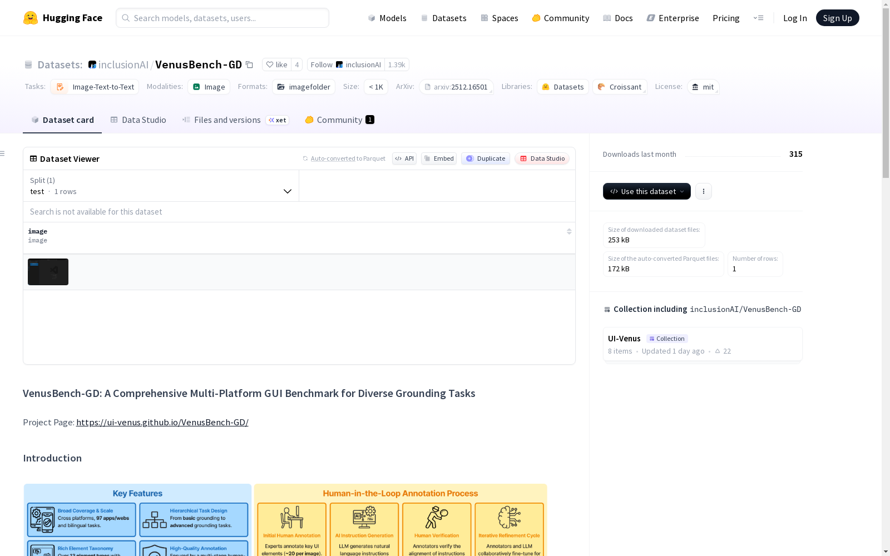Click the Sign Up button
The width and height of the screenshot is (890, 556).
[838, 18]
